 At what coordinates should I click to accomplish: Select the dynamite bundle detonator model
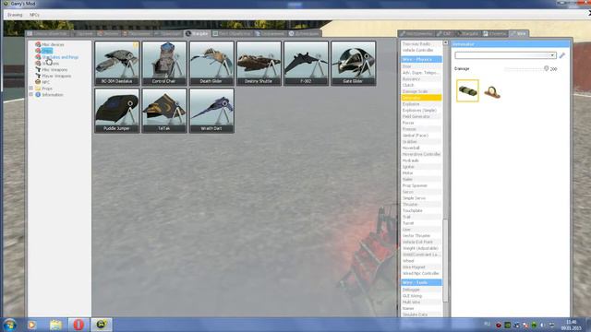467,90
